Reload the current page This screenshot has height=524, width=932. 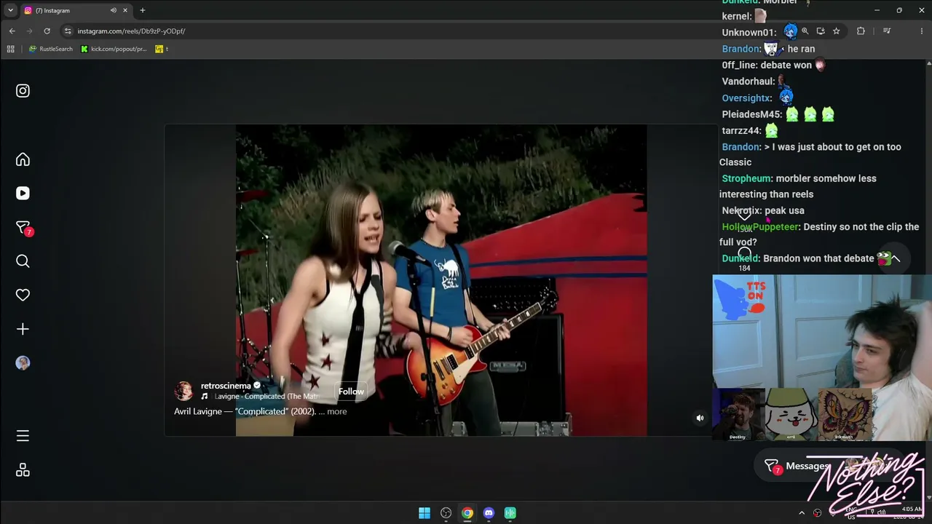point(47,31)
